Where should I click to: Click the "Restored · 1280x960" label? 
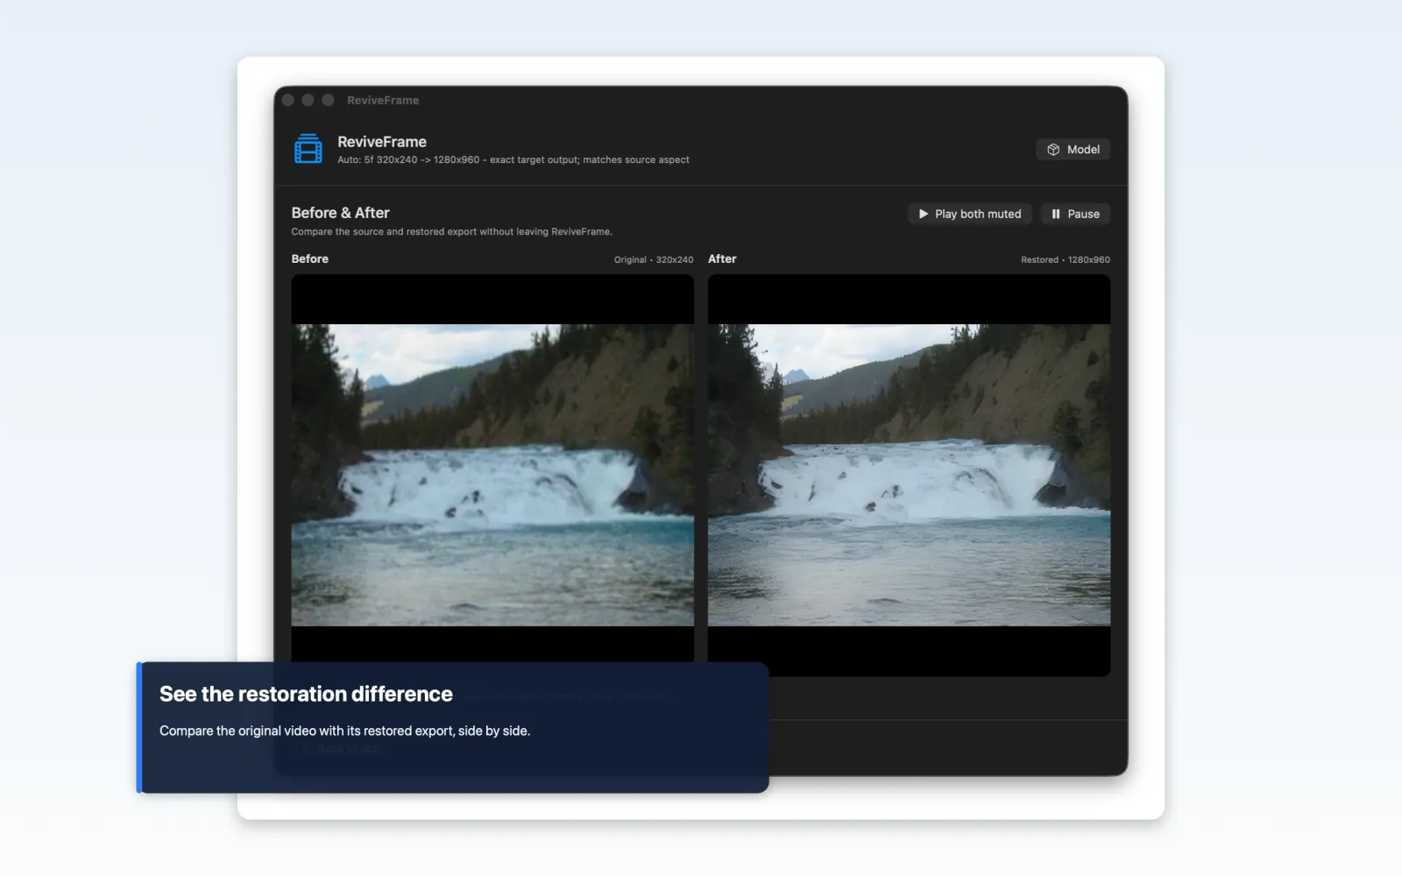click(1066, 260)
